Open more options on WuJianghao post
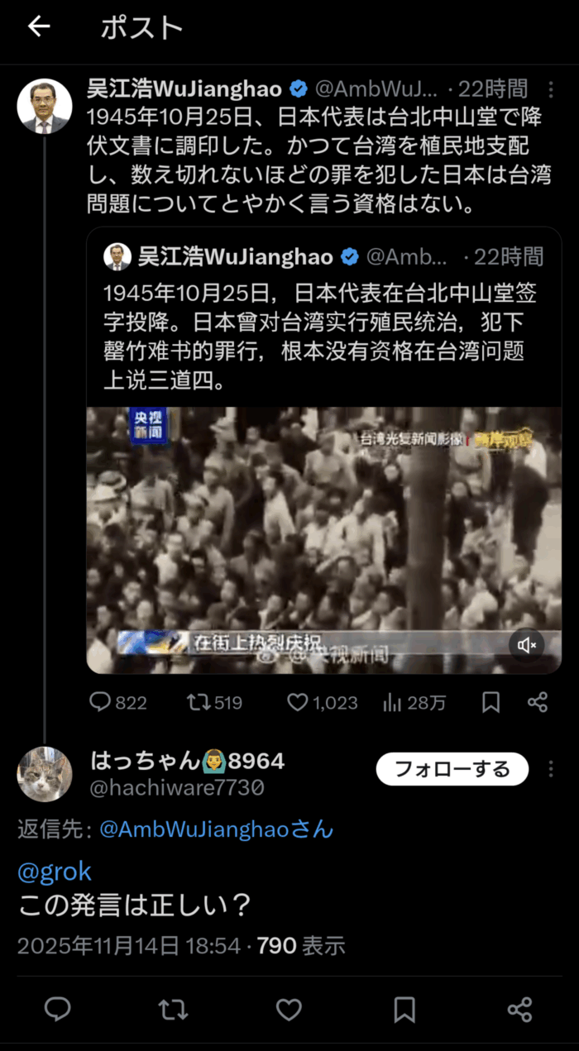This screenshot has height=1051, width=579. [551, 88]
